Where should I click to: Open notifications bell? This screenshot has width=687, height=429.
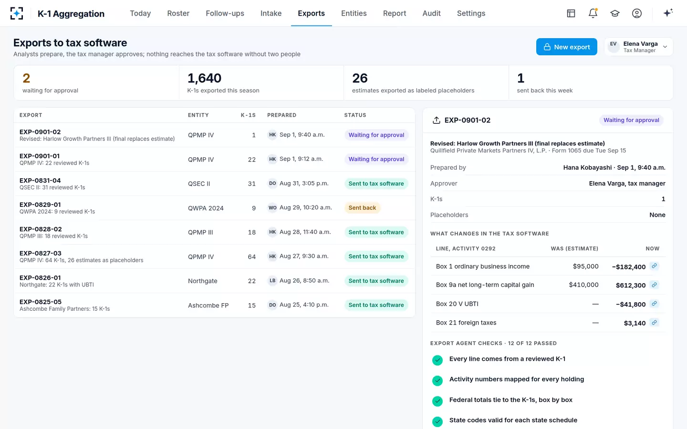(x=593, y=13)
